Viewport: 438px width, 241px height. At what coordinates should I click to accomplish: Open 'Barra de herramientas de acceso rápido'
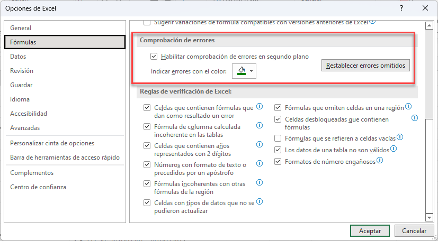[x=65, y=157]
